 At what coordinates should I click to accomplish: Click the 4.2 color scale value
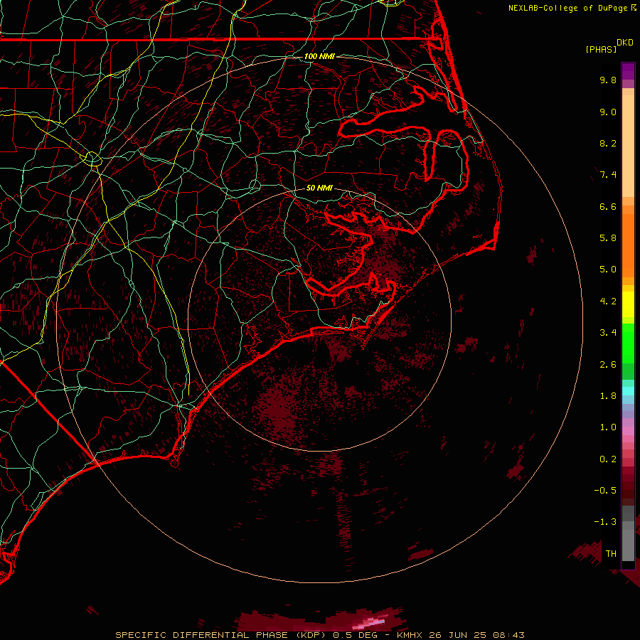608,302
